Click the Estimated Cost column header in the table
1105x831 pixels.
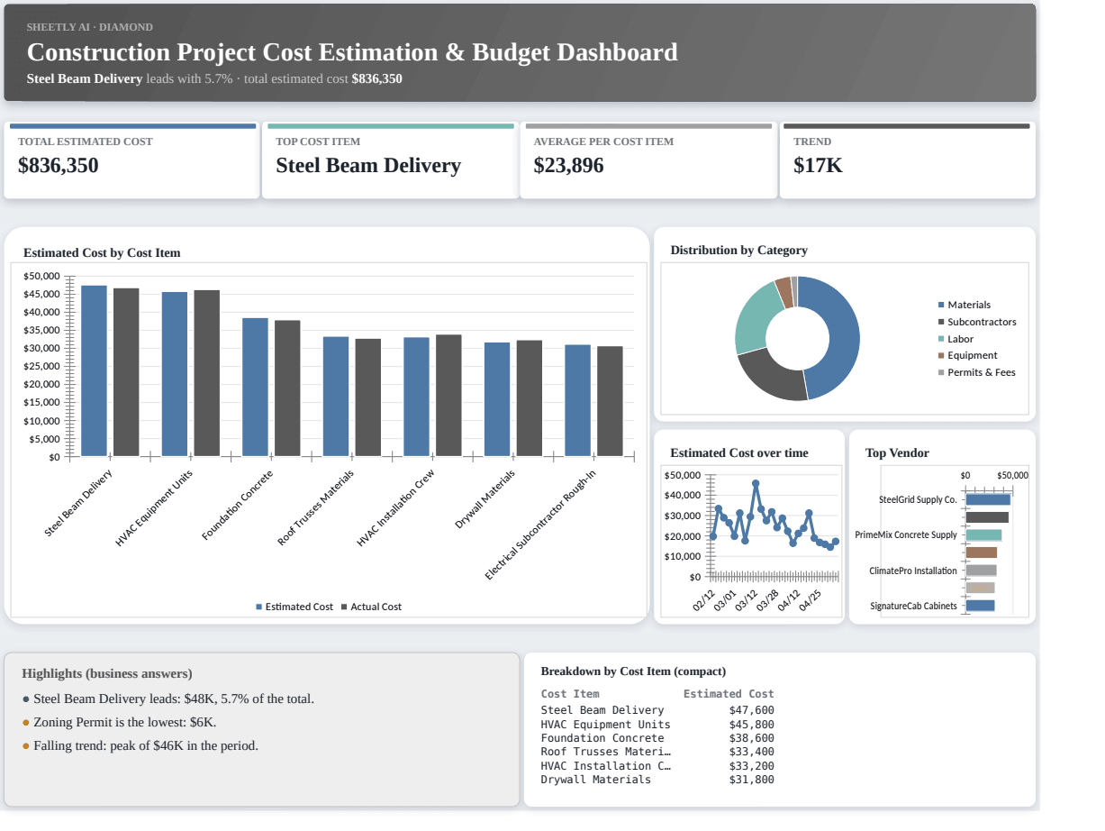pyautogui.click(x=729, y=694)
